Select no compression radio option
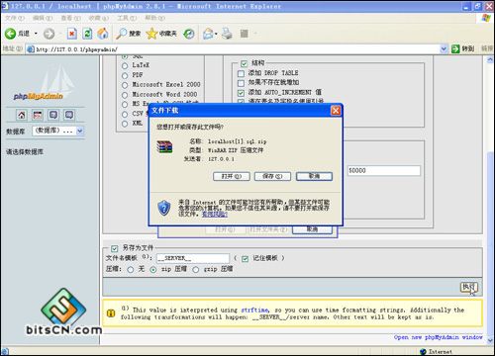495x356 pixels. click(131, 270)
